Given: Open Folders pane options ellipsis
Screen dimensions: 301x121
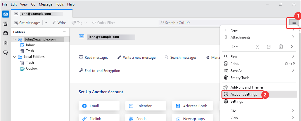Looking at the screenshot, I should 65,32.
